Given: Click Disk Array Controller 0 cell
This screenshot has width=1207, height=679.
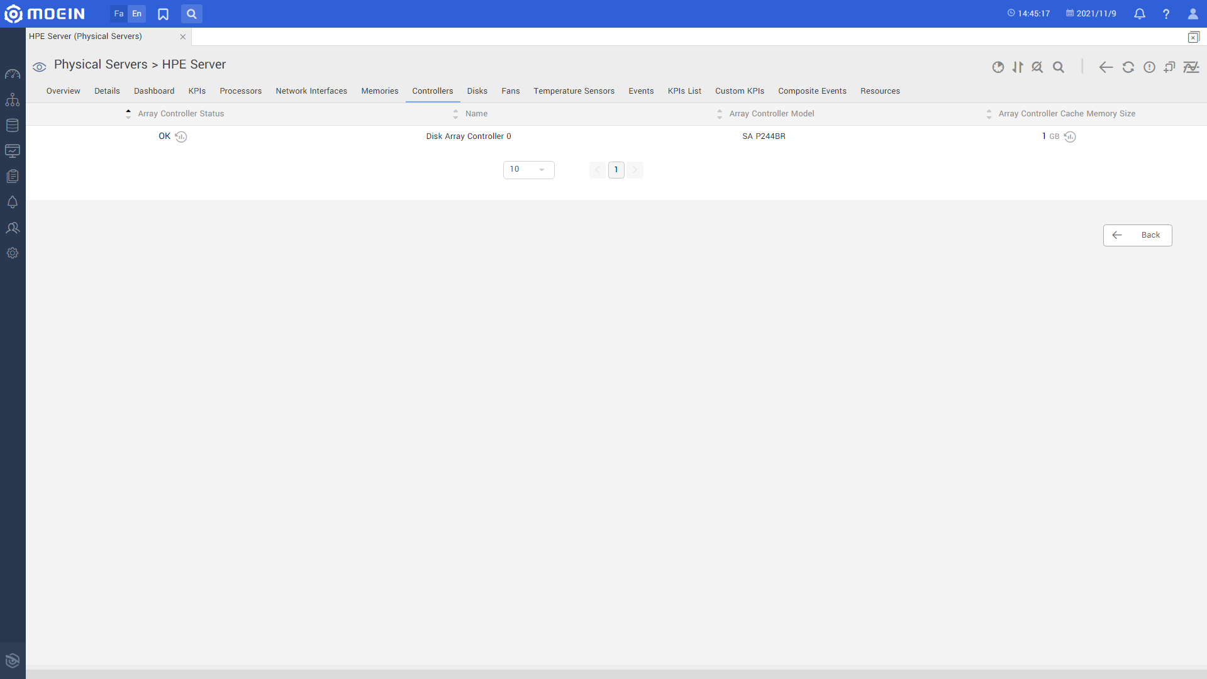Looking at the screenshot, I should 469,136.
